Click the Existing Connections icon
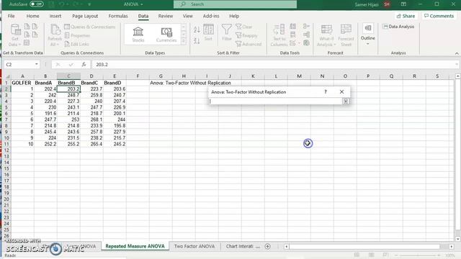The width and height of the screenshot is (461, 259). [x=35, y=35]
